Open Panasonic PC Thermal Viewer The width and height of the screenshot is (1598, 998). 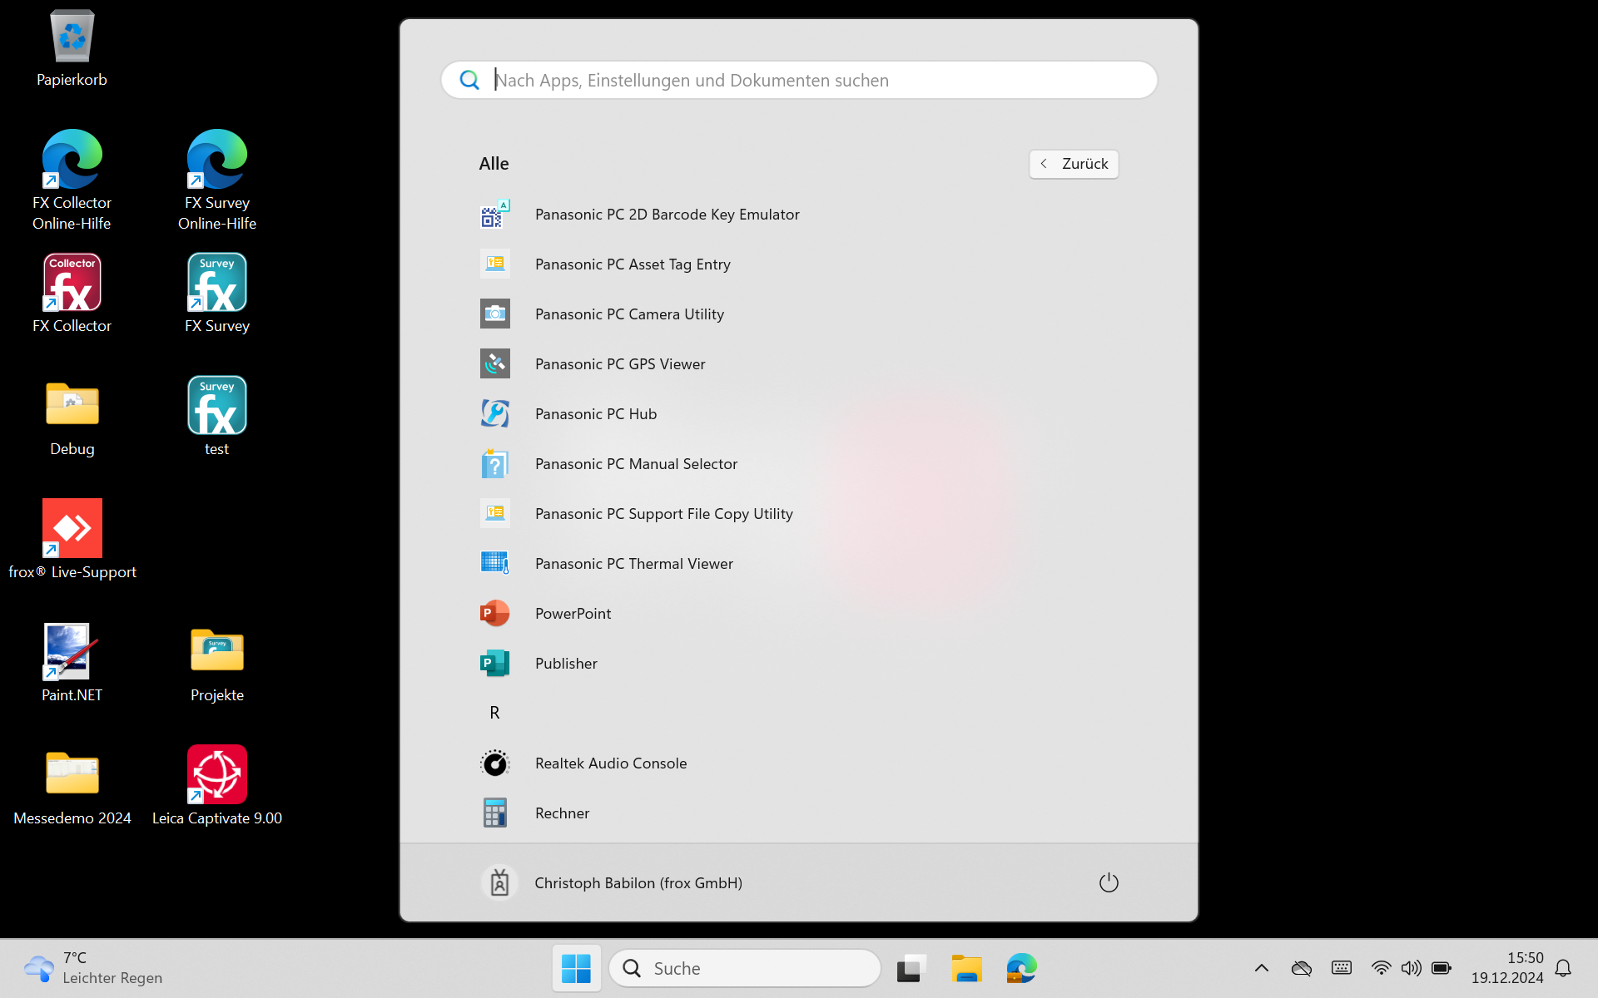click(633, 563)
